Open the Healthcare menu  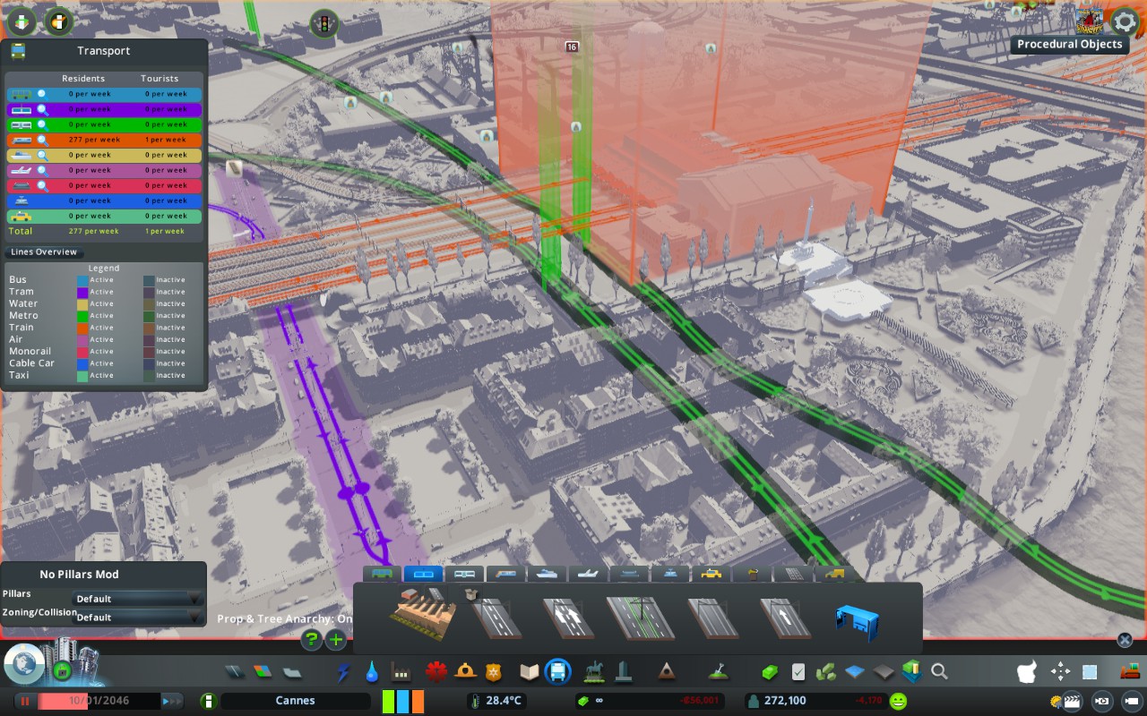pos(436,671)
